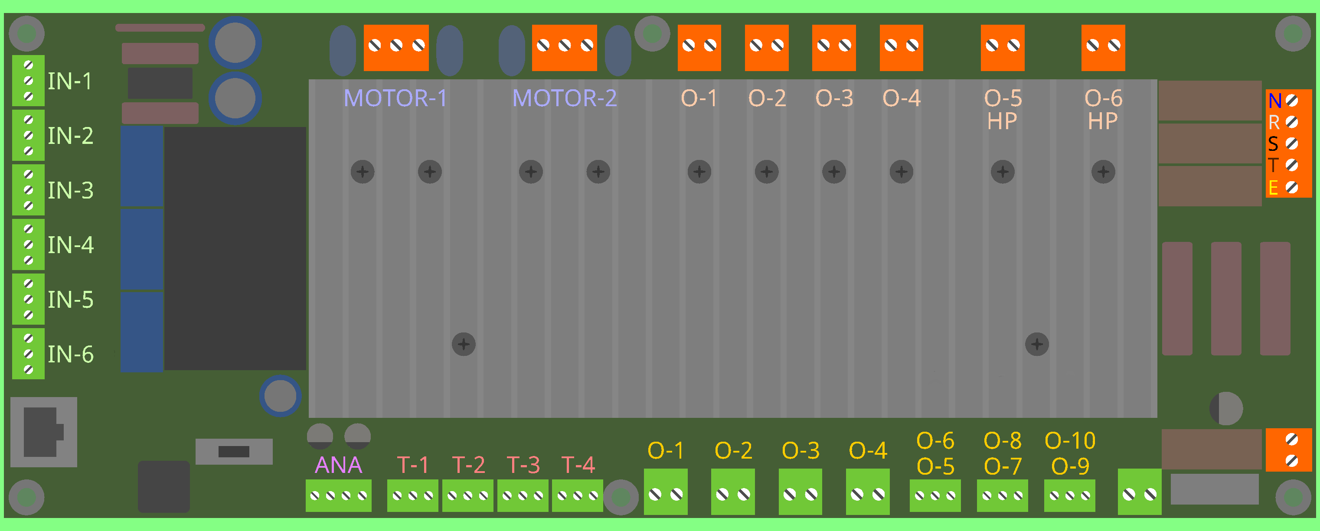Click the N screw on mains terminal
Viewport: 1320px width, 531px height.
(x=1292, y=101)
